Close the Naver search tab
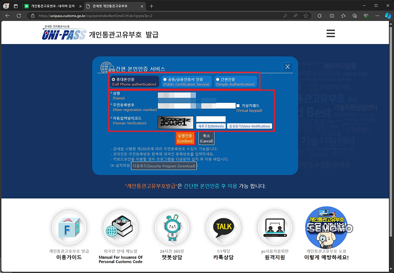The width and height of the screenshot is (394, 273). 80,6
